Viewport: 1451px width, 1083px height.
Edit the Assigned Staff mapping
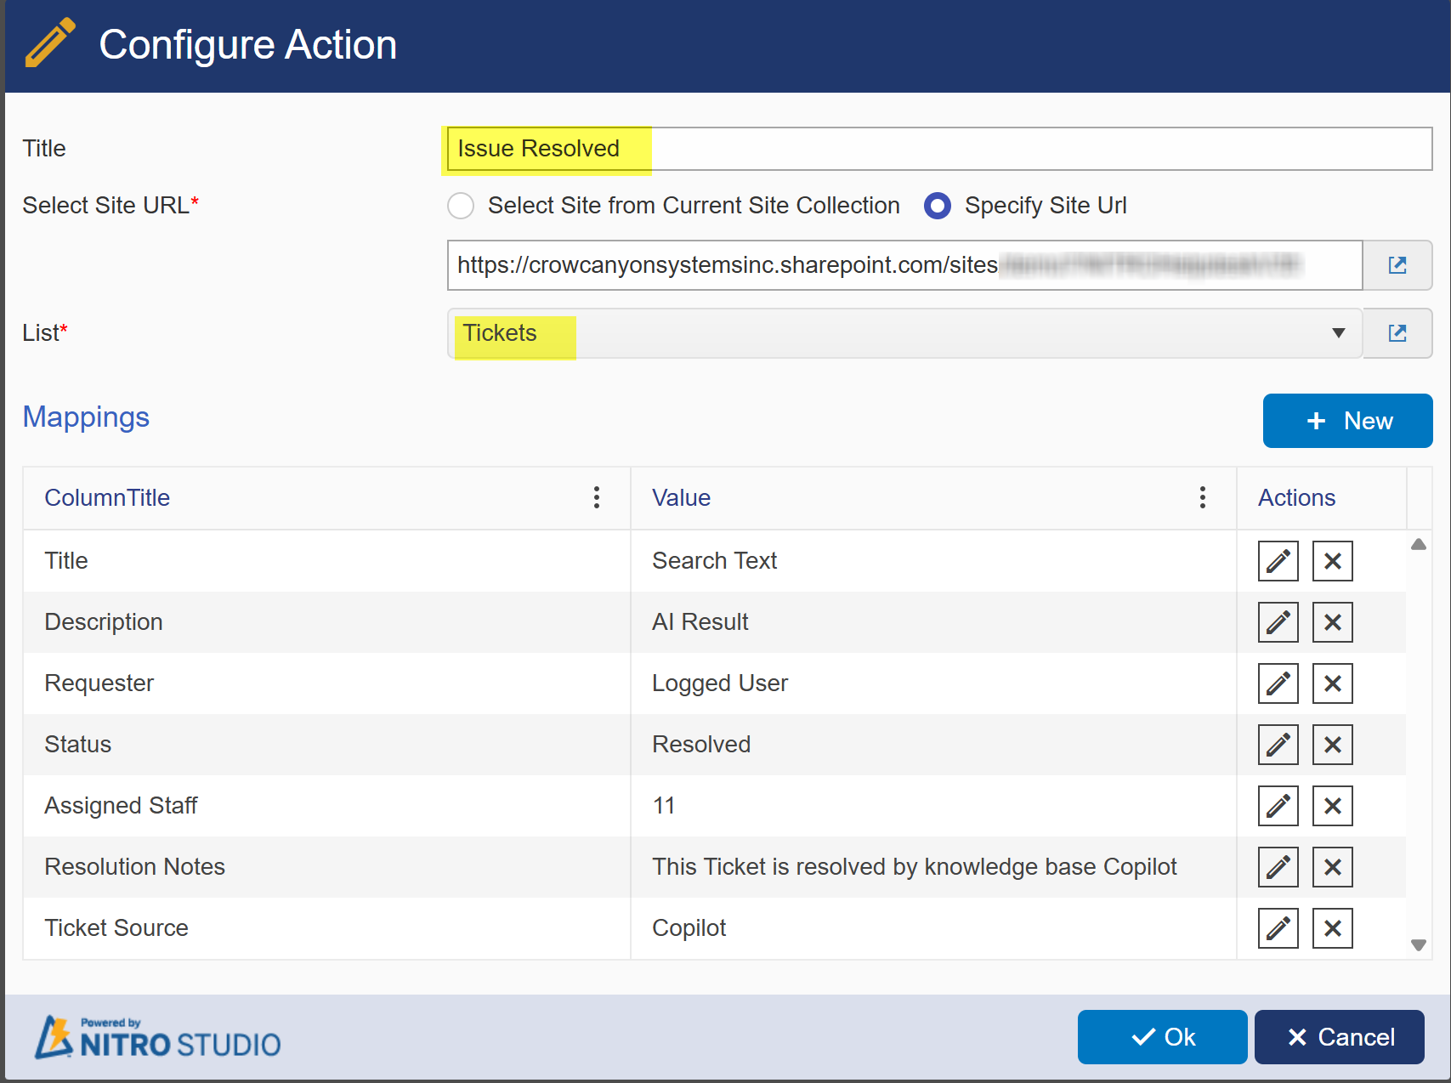pos(1278,806)
